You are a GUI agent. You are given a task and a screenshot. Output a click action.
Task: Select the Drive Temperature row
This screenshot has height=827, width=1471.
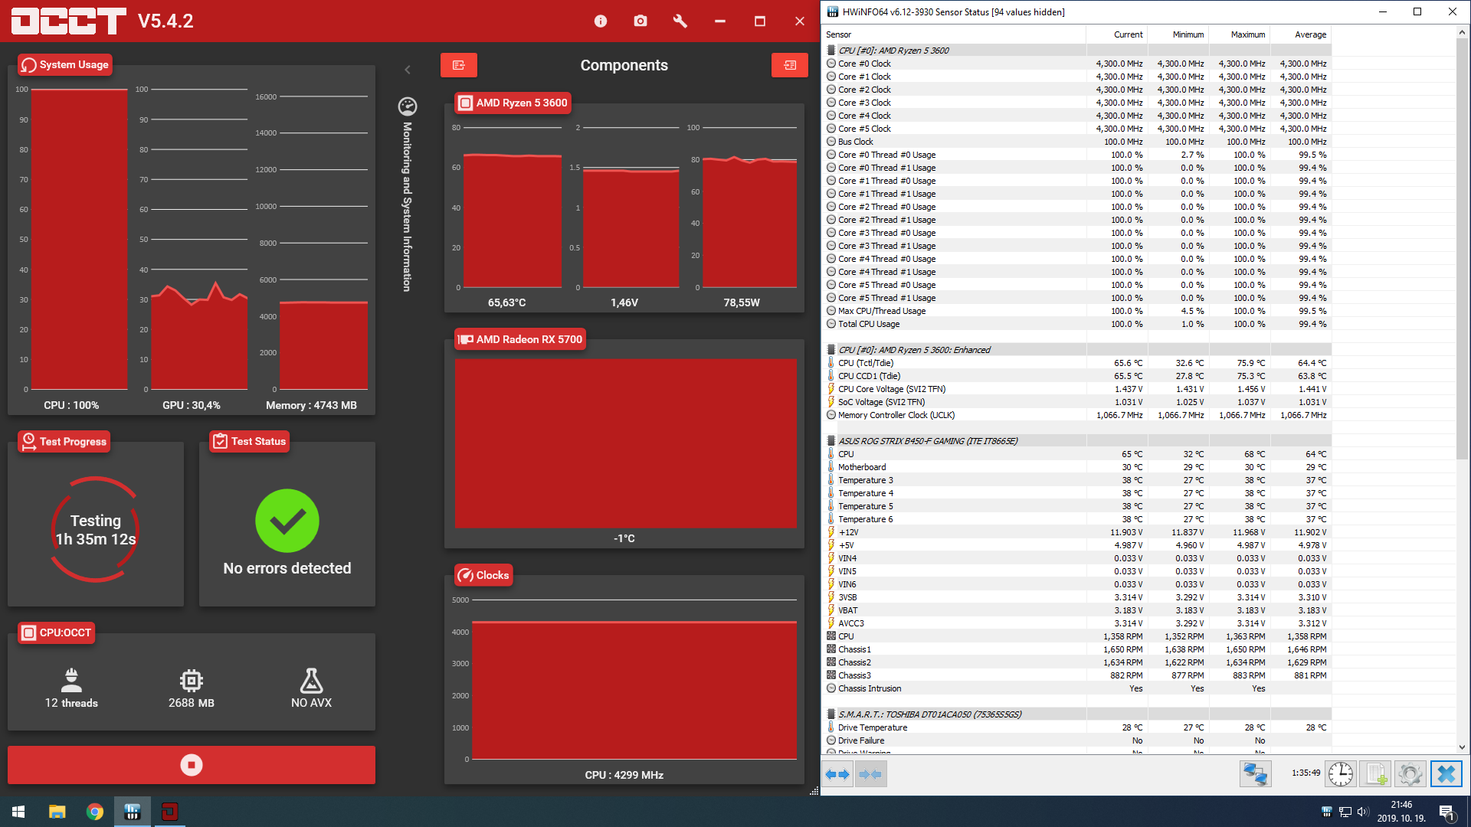[1076, 727]
